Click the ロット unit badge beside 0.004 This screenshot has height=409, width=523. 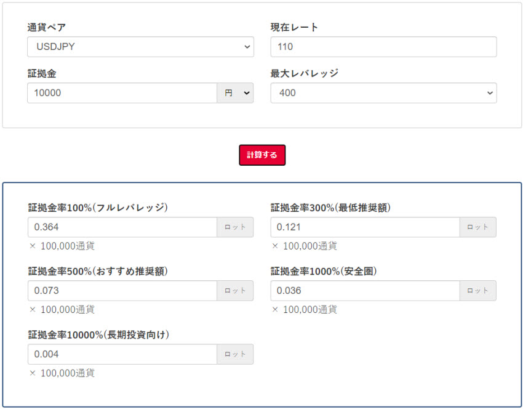click(x=235, y=354)
